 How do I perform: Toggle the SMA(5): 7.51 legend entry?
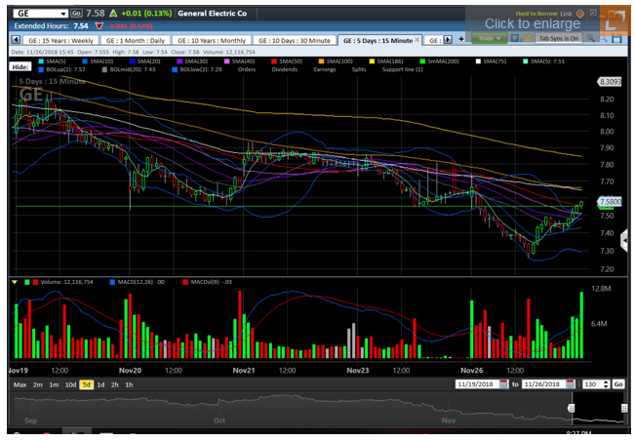click(x=543, y=61)
